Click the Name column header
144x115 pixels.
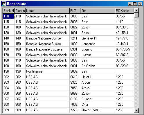pos(47,11)
